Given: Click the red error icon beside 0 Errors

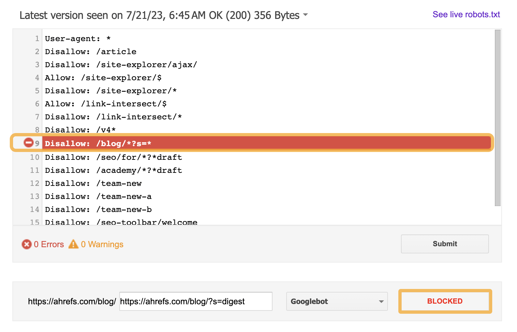Looking at the screenshot, I should pos(26,244).
